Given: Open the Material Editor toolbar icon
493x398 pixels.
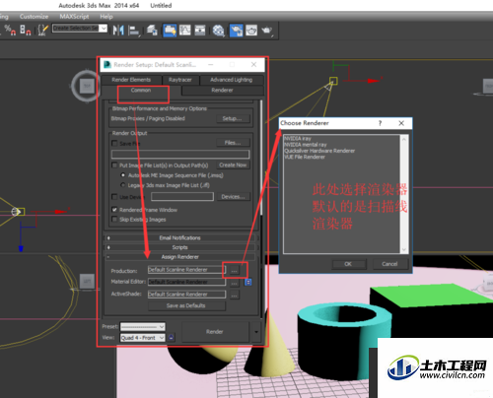Looking at the screenshot, I should pos(218,31).
